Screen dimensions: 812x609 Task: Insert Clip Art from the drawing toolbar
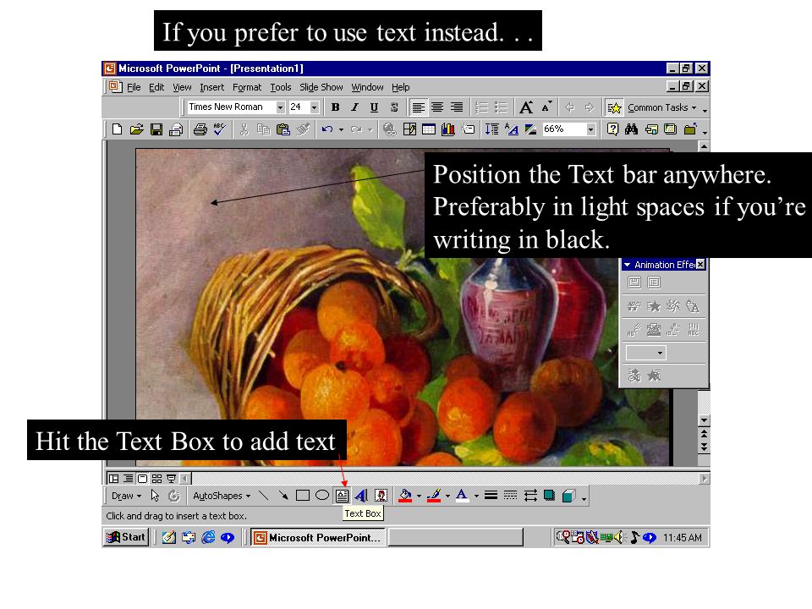tap(381, 496)
